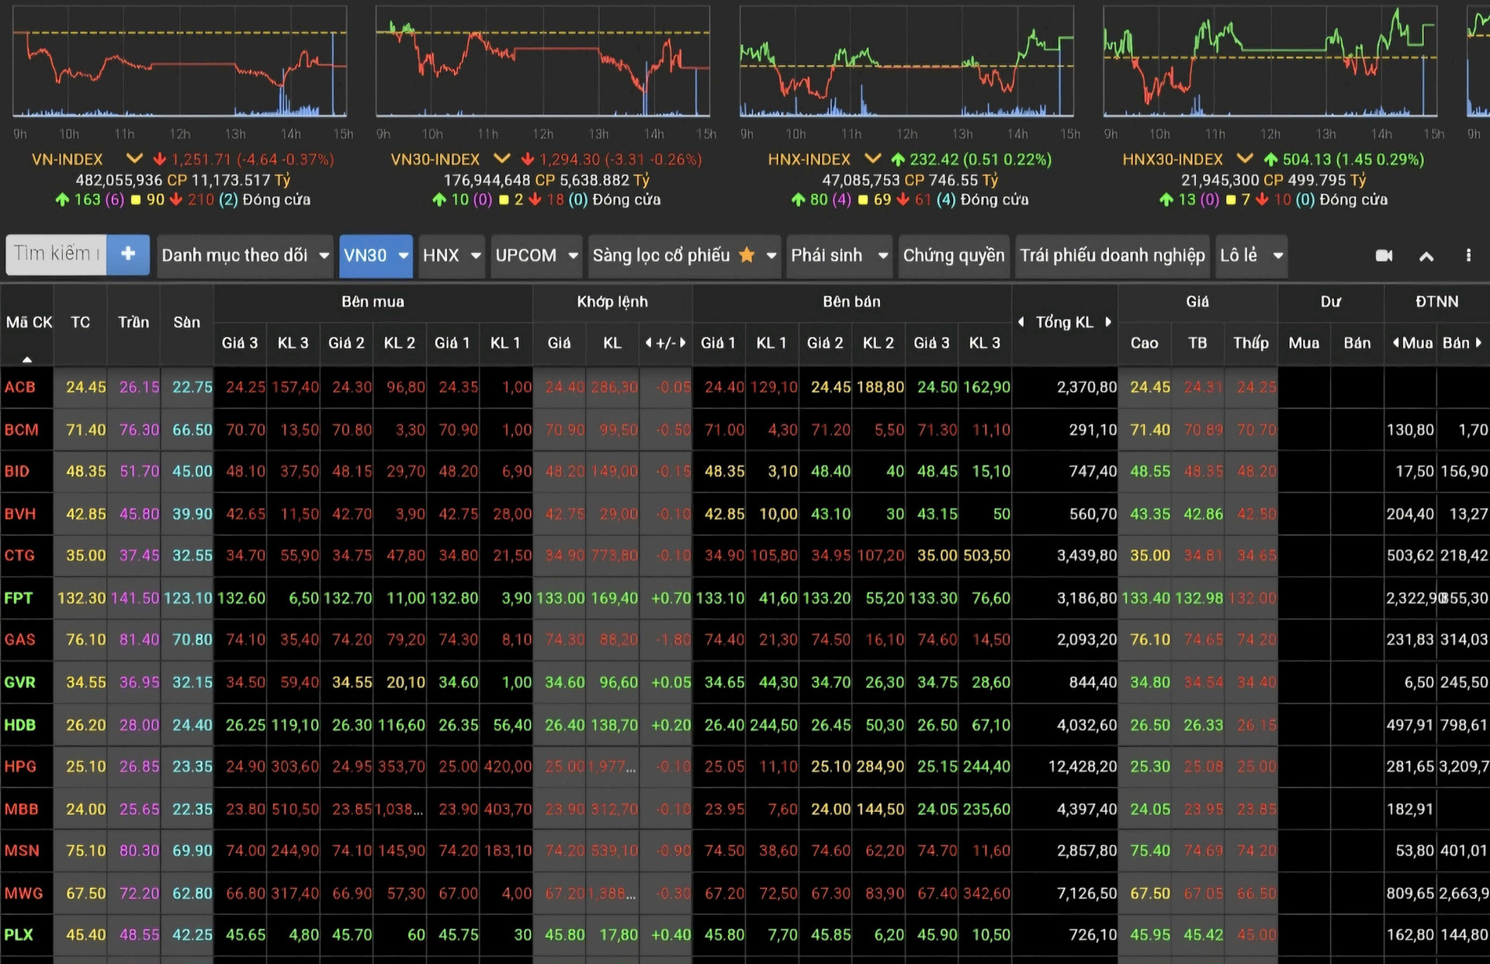Click the TC column header
This screenshot has height=964, width=1490.
(80, 322)
